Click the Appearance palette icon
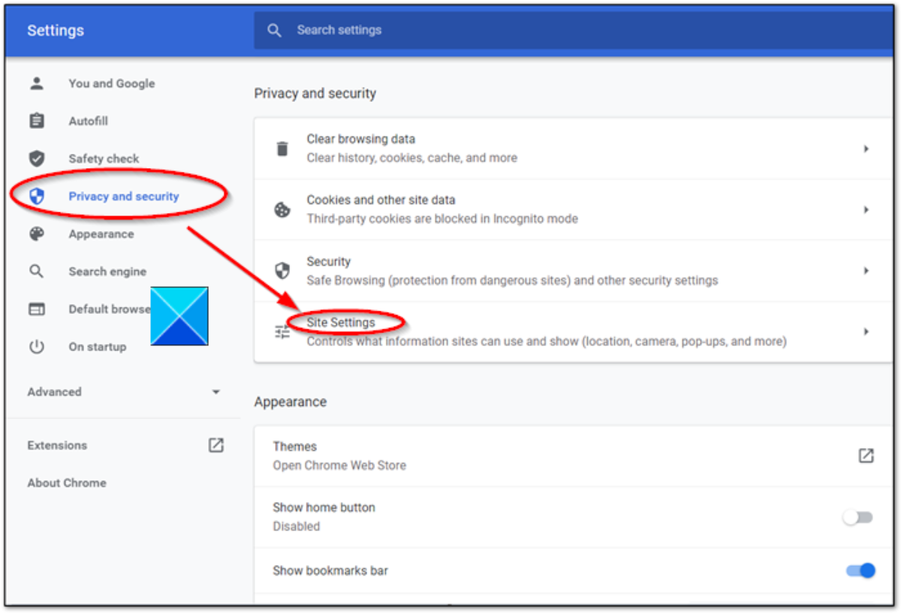 click(37, 234)
